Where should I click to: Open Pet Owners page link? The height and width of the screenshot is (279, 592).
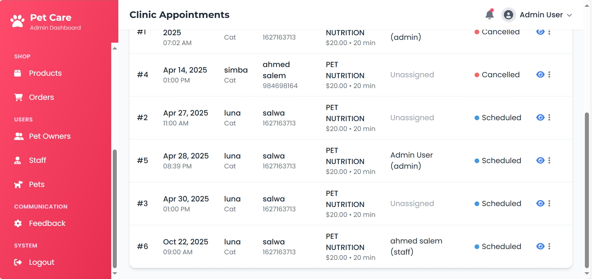point(50,136)
